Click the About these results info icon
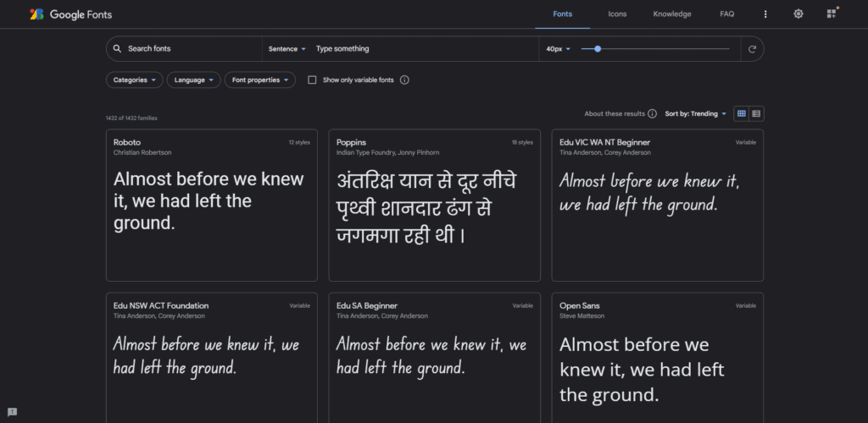 652,113
